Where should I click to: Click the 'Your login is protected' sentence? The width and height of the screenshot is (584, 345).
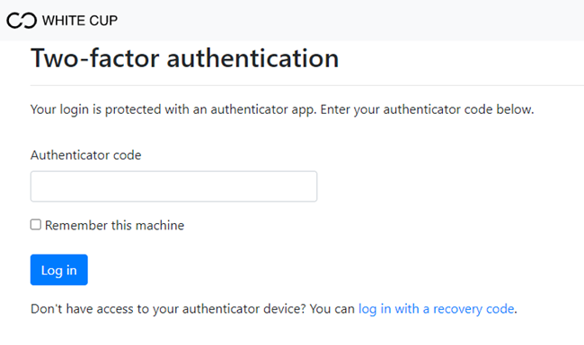tap(173, 109)
